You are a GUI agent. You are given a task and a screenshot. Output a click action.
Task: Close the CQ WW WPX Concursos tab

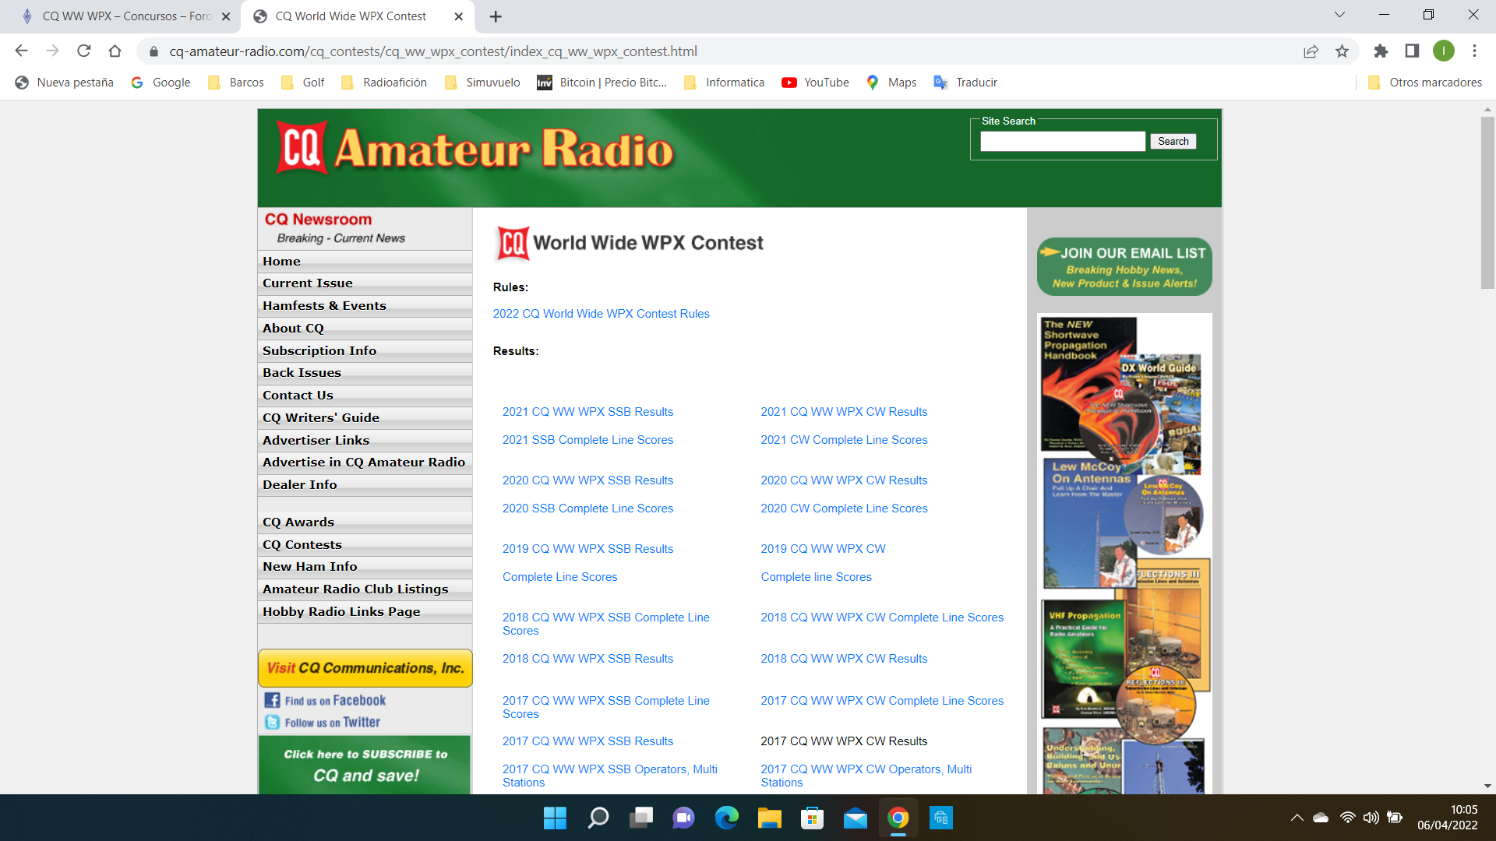coord(226,16)
